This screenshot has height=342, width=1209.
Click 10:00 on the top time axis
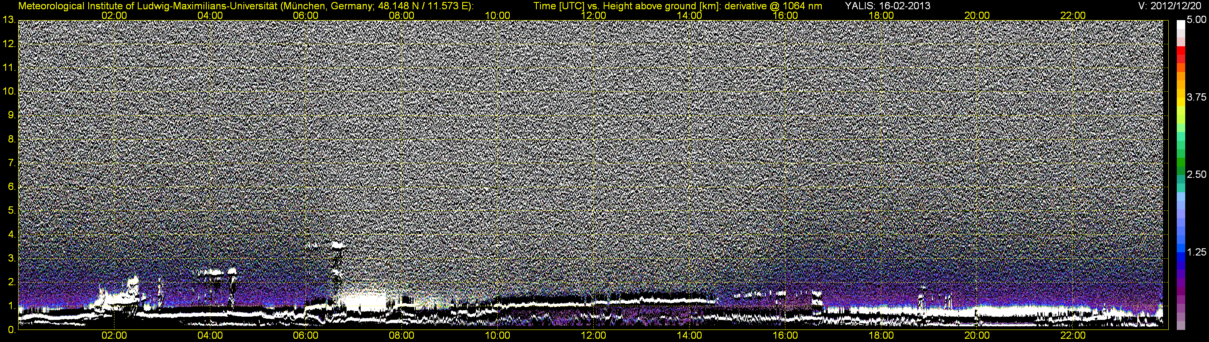(x=497, y=15)
